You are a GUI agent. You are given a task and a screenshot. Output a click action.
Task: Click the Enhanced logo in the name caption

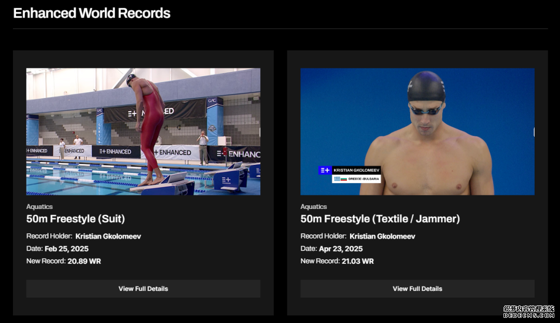click(x=325, y=170)
